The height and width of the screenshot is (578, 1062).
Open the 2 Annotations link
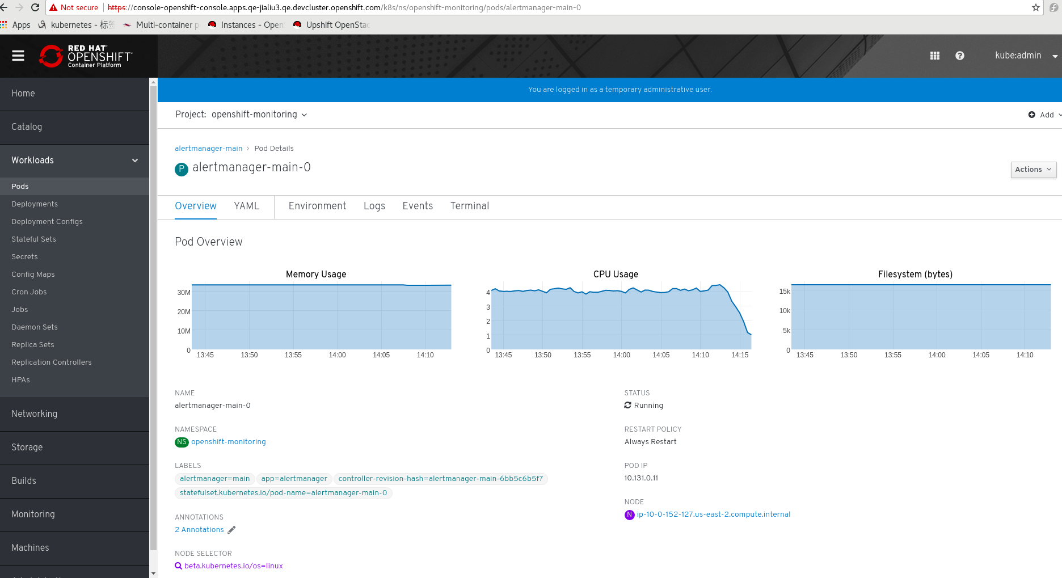(199, 530)
